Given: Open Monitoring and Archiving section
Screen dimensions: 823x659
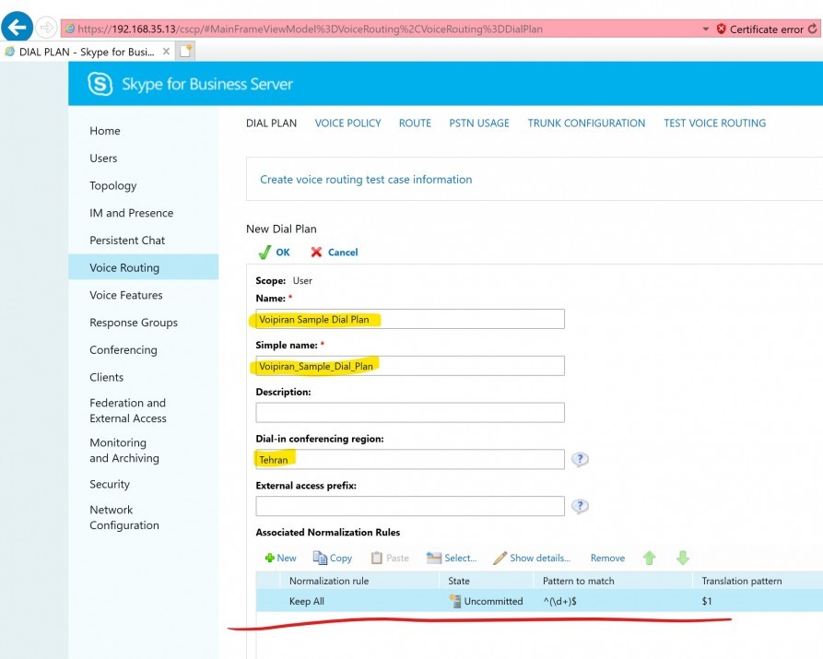Looking at the screenshot, I should pos(123,451).
